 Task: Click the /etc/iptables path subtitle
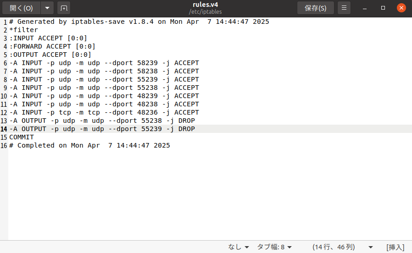205,12
